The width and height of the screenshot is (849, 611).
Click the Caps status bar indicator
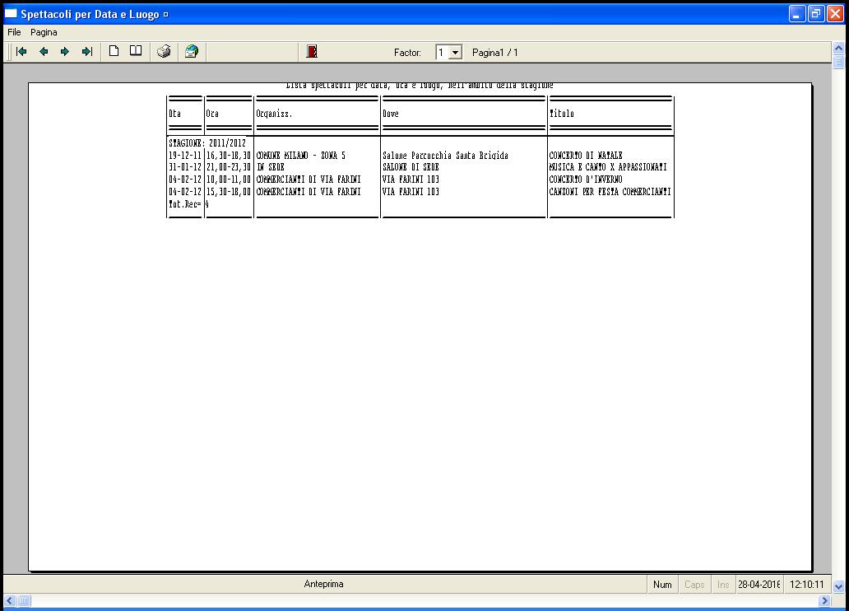pyautogui.click(x=694, y=585)
